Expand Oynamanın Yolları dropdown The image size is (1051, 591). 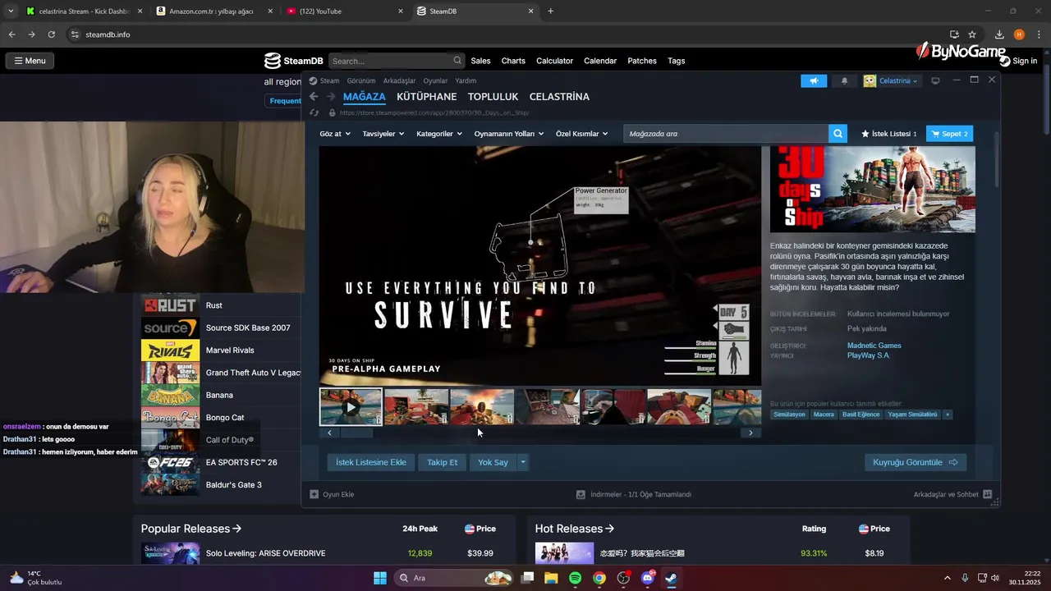[509, 134]
